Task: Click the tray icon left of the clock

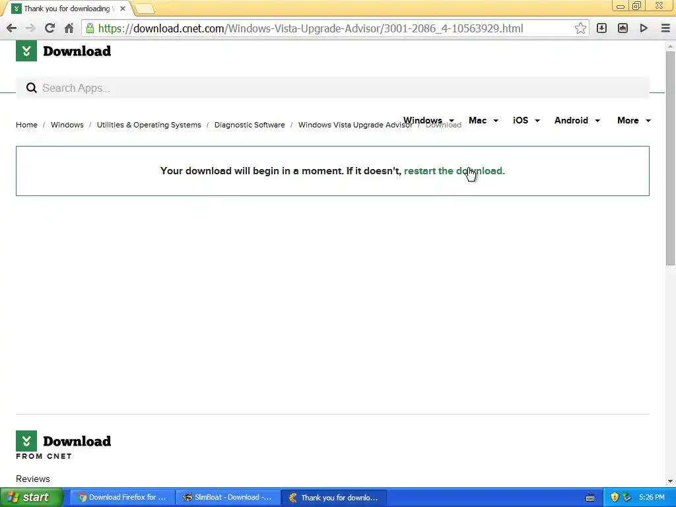Action: coord(627,498)
